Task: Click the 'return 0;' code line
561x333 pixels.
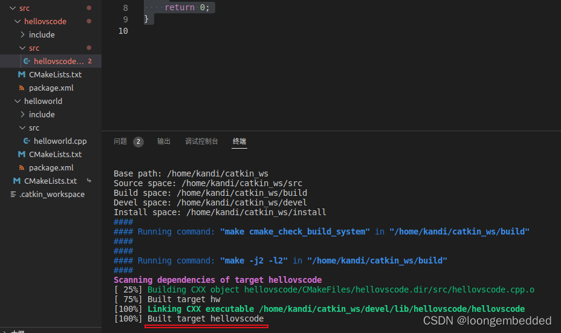Action: [187, 7]
